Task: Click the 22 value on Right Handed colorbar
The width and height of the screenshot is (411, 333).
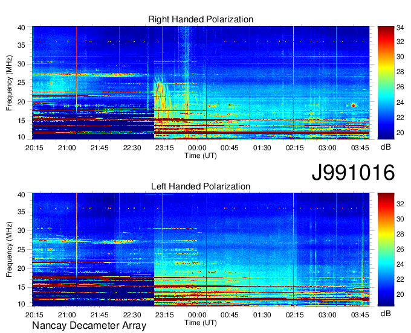Action: point(400,118)
